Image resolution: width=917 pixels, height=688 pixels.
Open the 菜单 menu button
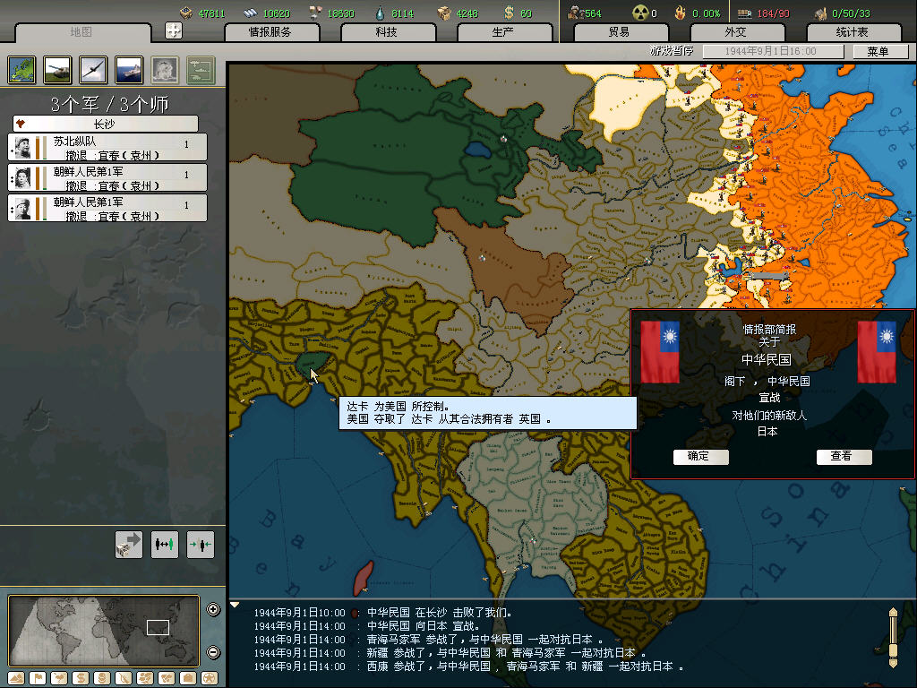(877, 52)
